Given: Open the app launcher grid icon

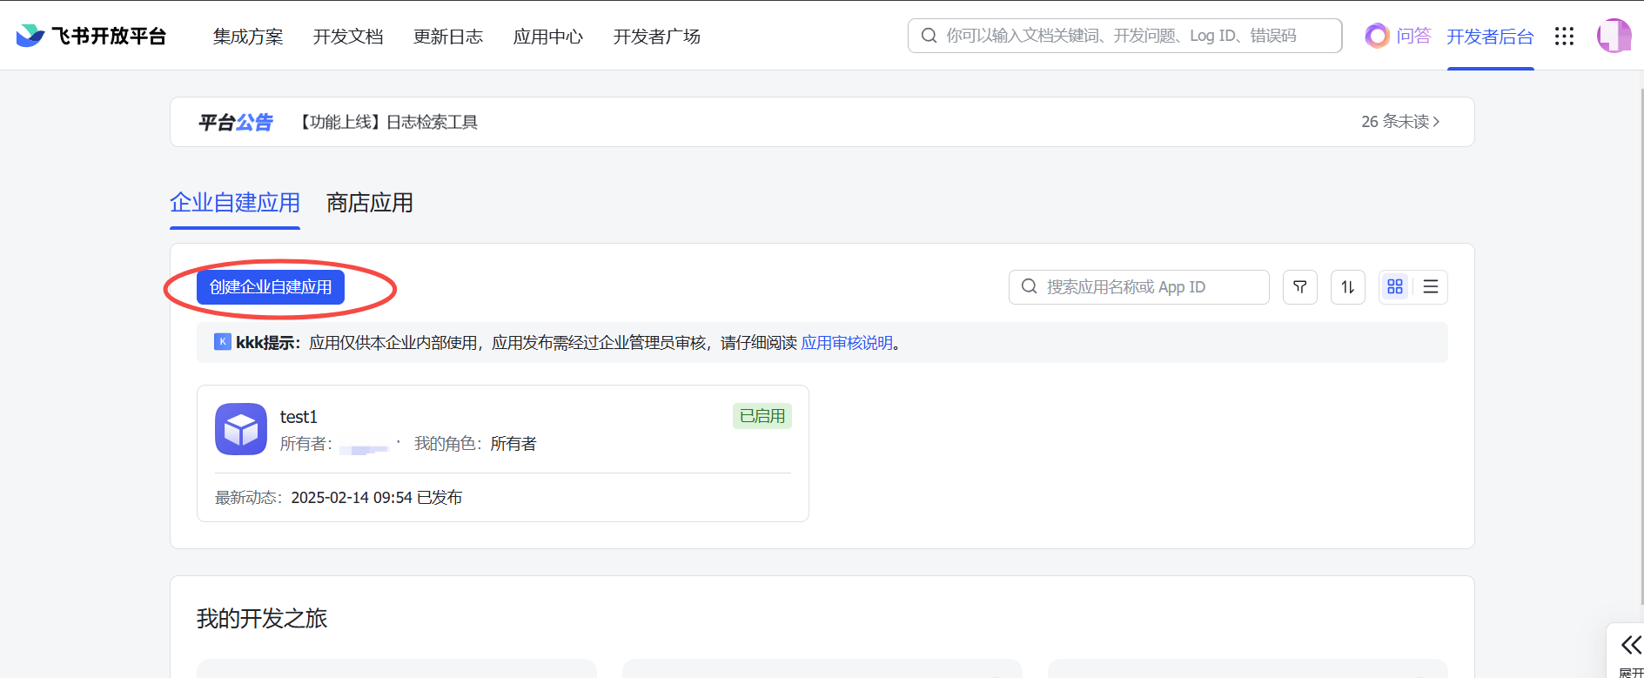Looking at the screenshot, I should pyautogui.click(x=1564, y=36).
